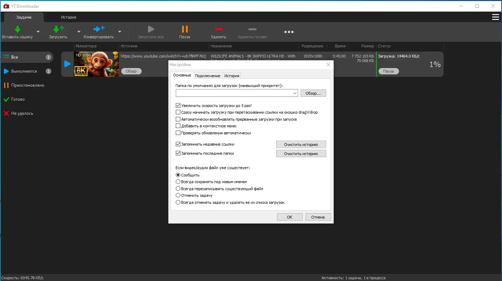Click the Обзор button under the YouTube URL
Image resolution: width=502 pixels, height=281 pixels.
click(x=131, y=71)
